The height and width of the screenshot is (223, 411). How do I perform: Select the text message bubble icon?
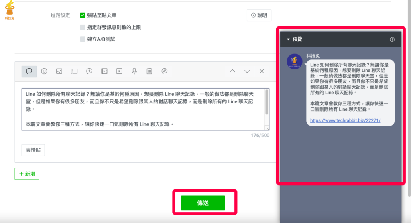point(29,71)
